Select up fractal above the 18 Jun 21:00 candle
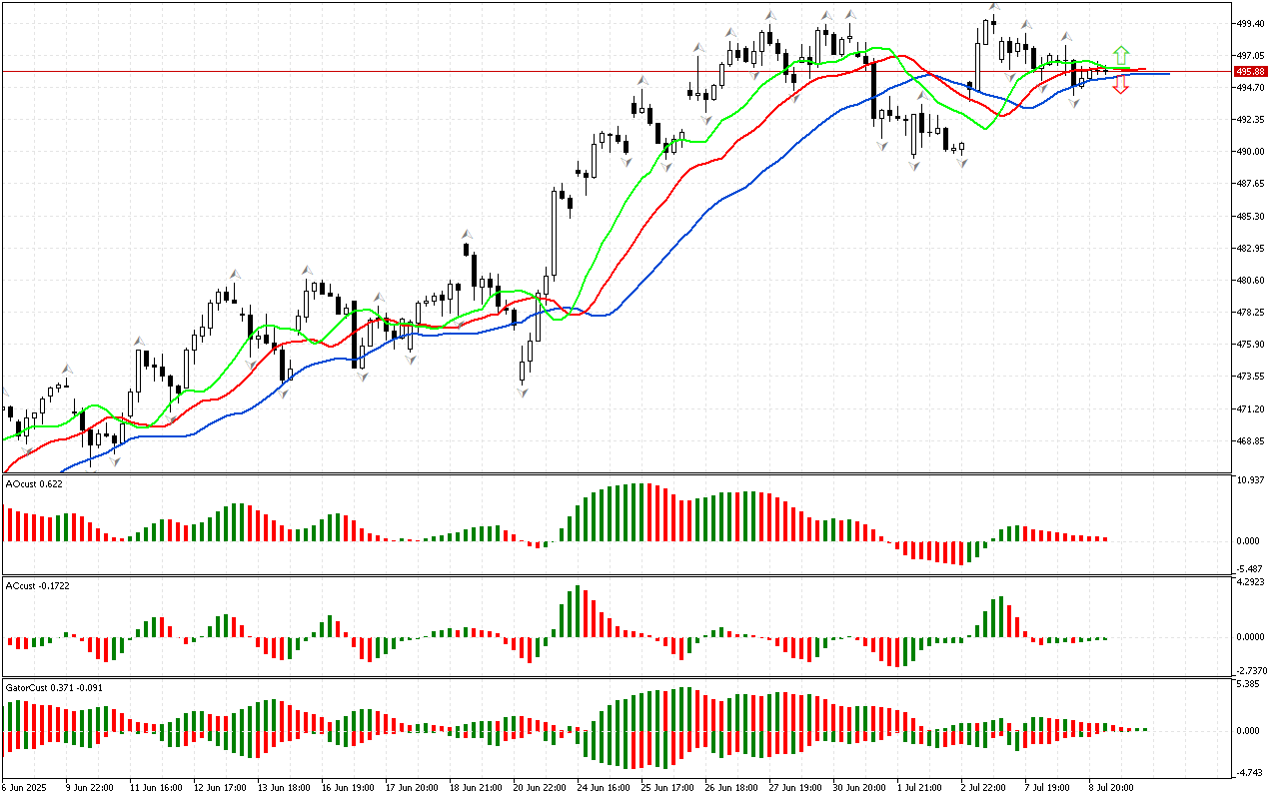1279x799 pixels. click(466, 234)
